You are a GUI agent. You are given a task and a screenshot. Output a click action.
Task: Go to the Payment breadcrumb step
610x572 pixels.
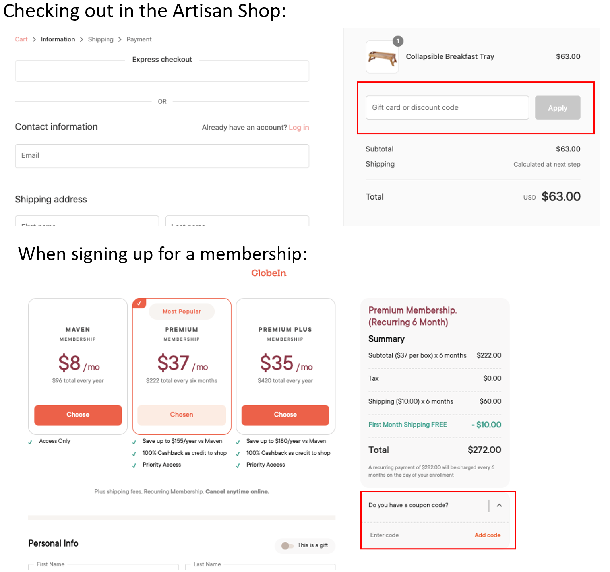point(139,39)
